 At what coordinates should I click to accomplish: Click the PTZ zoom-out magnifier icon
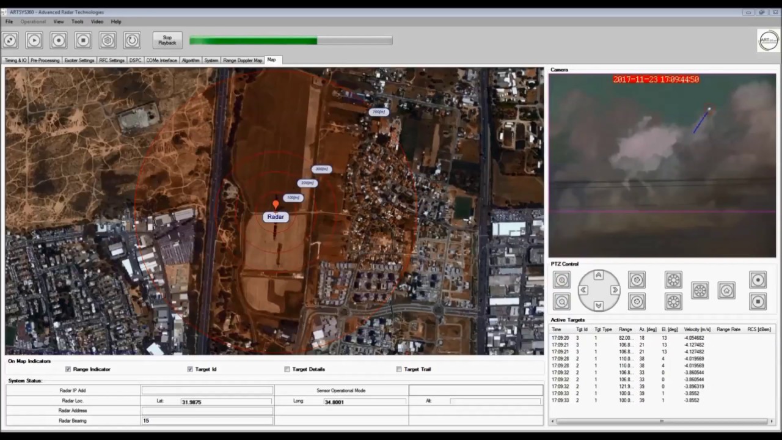click(561, 301)
